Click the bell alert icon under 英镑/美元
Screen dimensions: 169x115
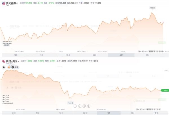(4, 67)
